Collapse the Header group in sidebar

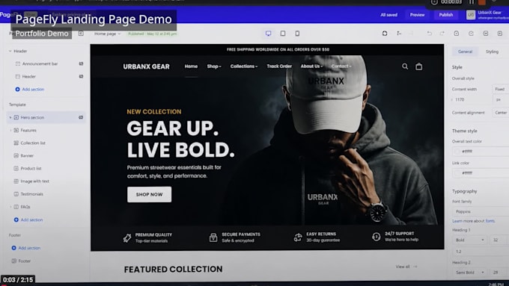(x=10, y=52)
